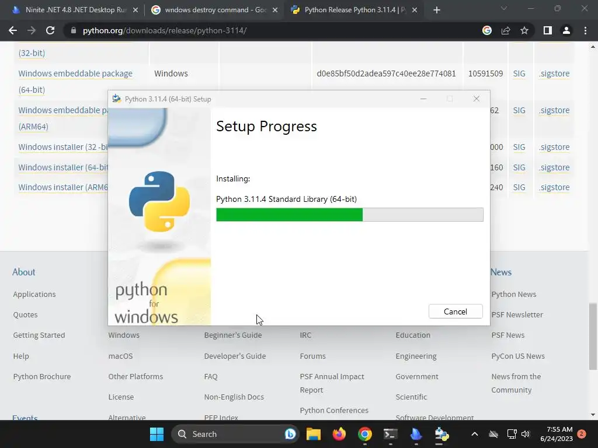
Task: Close the wndows destroy command tab
Action: [x=275, y=10]
